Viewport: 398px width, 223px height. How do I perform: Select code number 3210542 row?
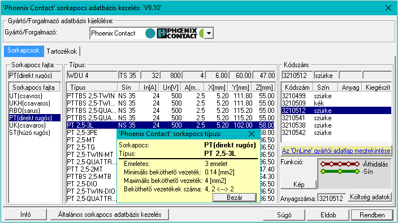[x=336, y=133]
